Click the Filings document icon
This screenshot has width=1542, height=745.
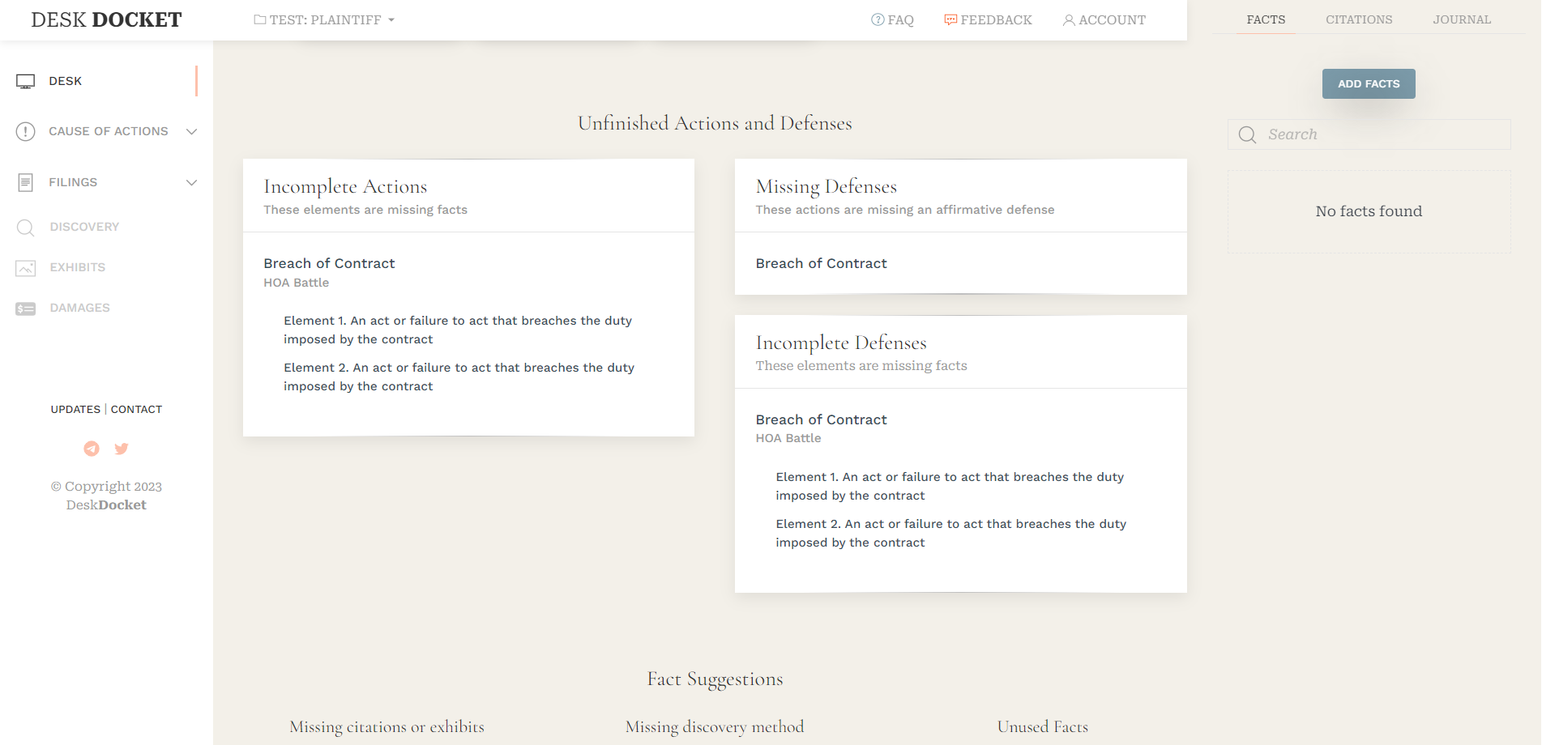click(26, 182)
